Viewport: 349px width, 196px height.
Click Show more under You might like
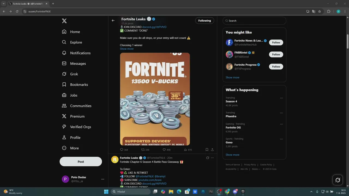click(232, 78)
